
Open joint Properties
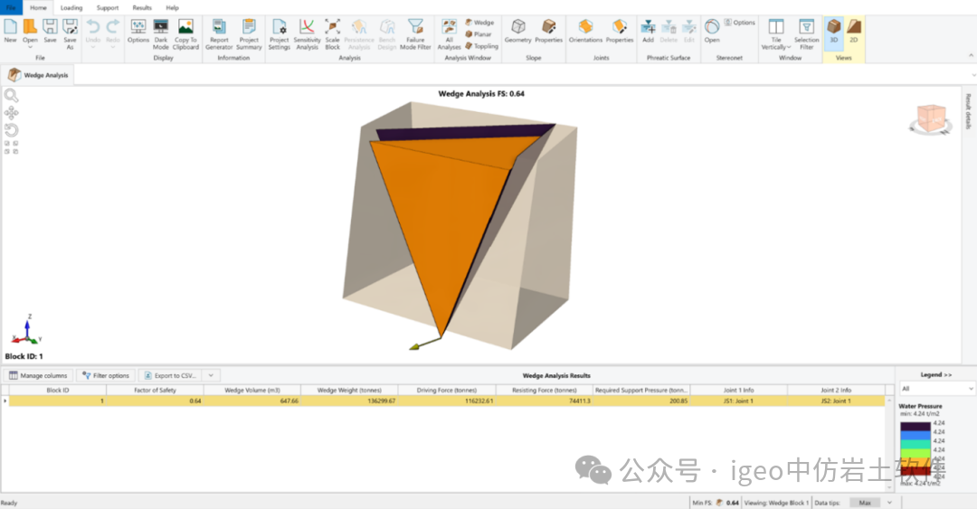(x=620, y=31)
